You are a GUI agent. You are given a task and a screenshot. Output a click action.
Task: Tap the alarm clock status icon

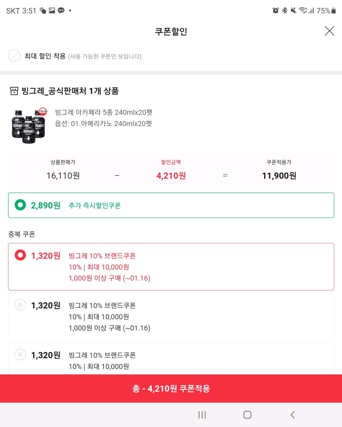click(275, 10)
